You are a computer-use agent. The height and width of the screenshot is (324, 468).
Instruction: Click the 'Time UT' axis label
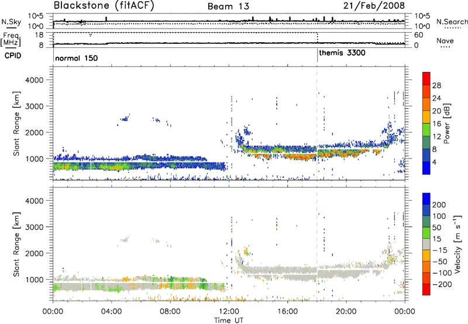coord(229,320)
